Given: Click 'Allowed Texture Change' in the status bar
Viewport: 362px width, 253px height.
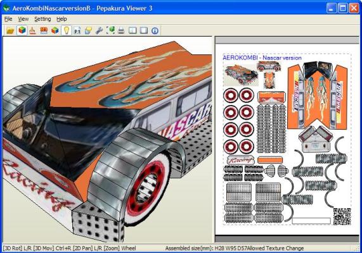Looking at the screenshot, I should [275, 248].
